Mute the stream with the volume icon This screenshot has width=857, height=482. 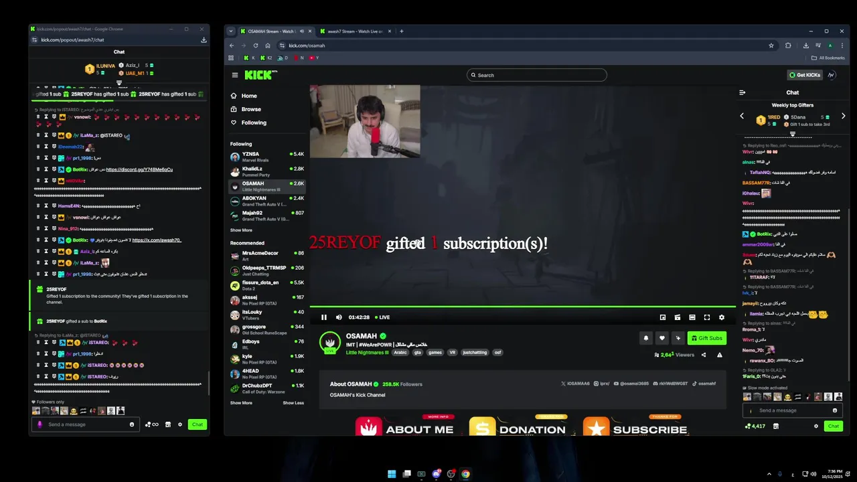click(x=339, y=317)
